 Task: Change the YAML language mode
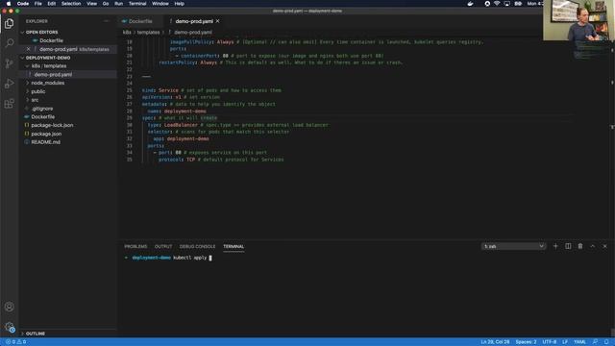pos(579,342)
